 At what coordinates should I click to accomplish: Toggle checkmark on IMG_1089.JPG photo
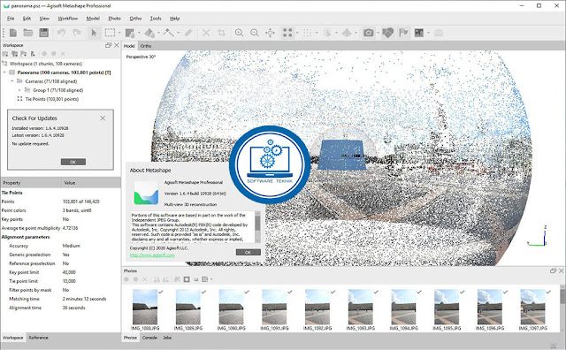pyautogui.click(x=203, y=292)
